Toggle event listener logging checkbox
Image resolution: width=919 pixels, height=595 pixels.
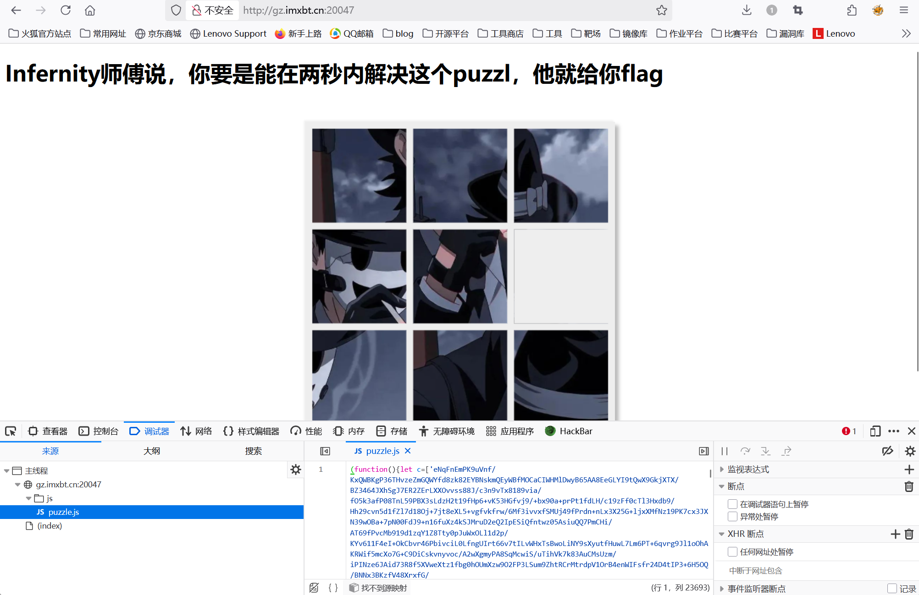[x=892, y=589]
